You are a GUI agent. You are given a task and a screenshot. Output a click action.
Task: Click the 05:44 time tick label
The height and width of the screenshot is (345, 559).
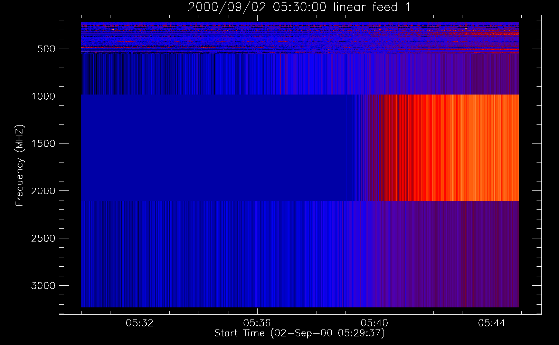pos(492,323)
